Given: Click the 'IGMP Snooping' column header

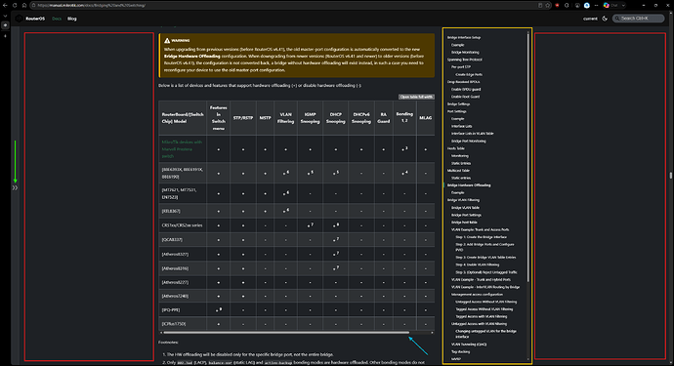Looking at the screenshot, I should click(310, 118).
